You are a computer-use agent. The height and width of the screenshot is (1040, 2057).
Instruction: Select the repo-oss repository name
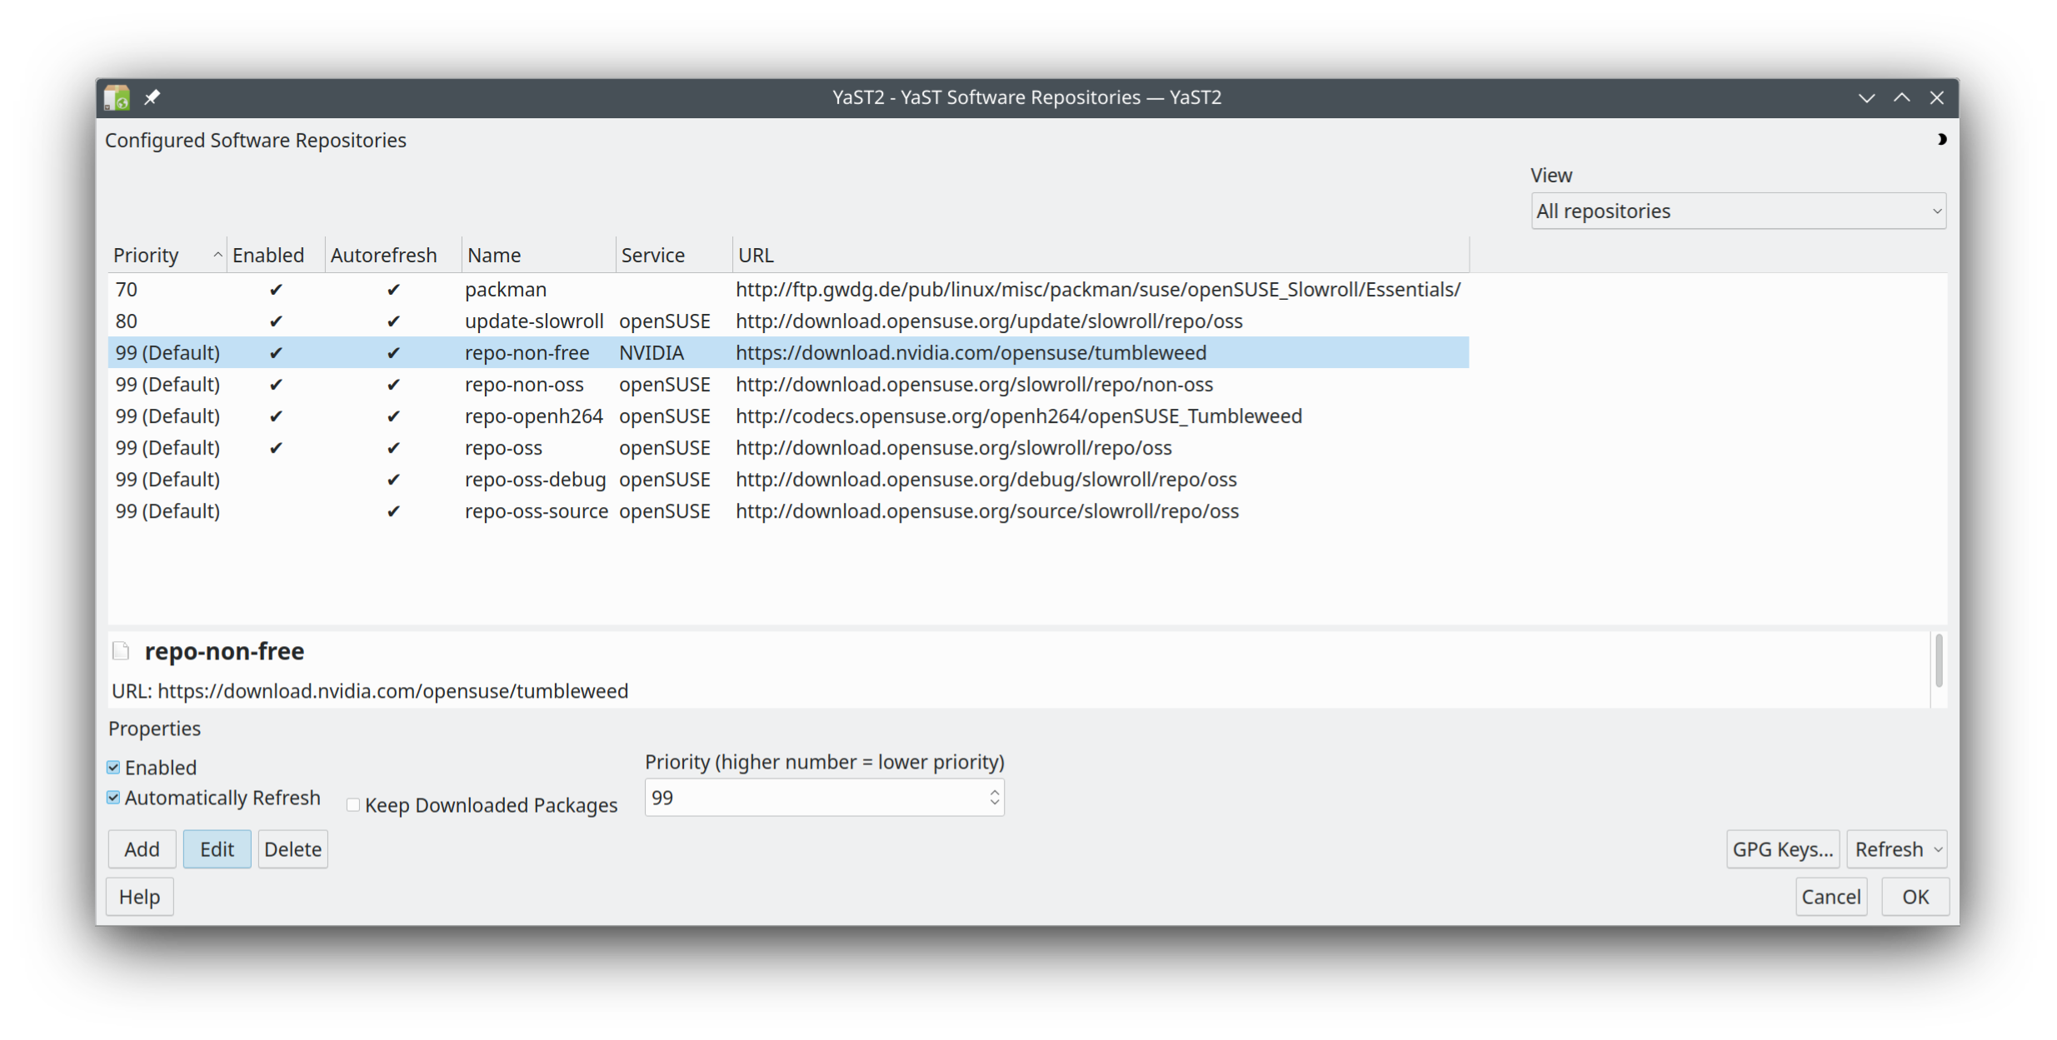[503, 448]
